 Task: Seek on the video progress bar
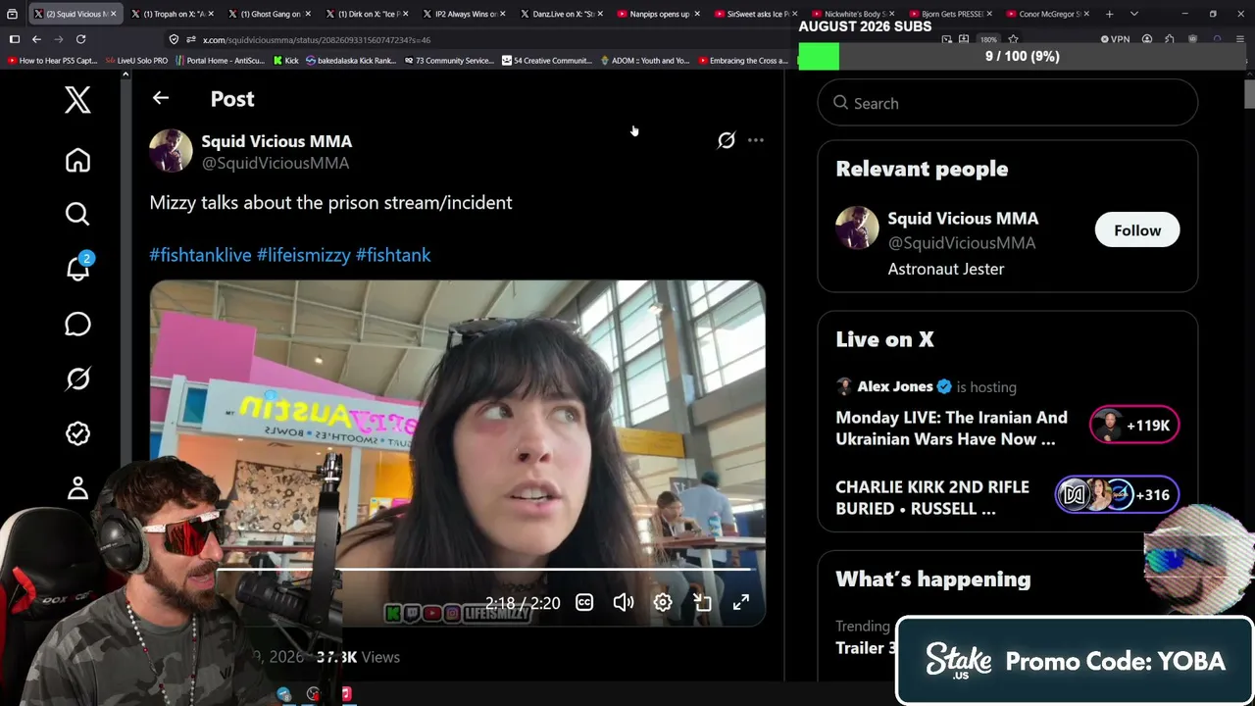[x=483, y=569]
